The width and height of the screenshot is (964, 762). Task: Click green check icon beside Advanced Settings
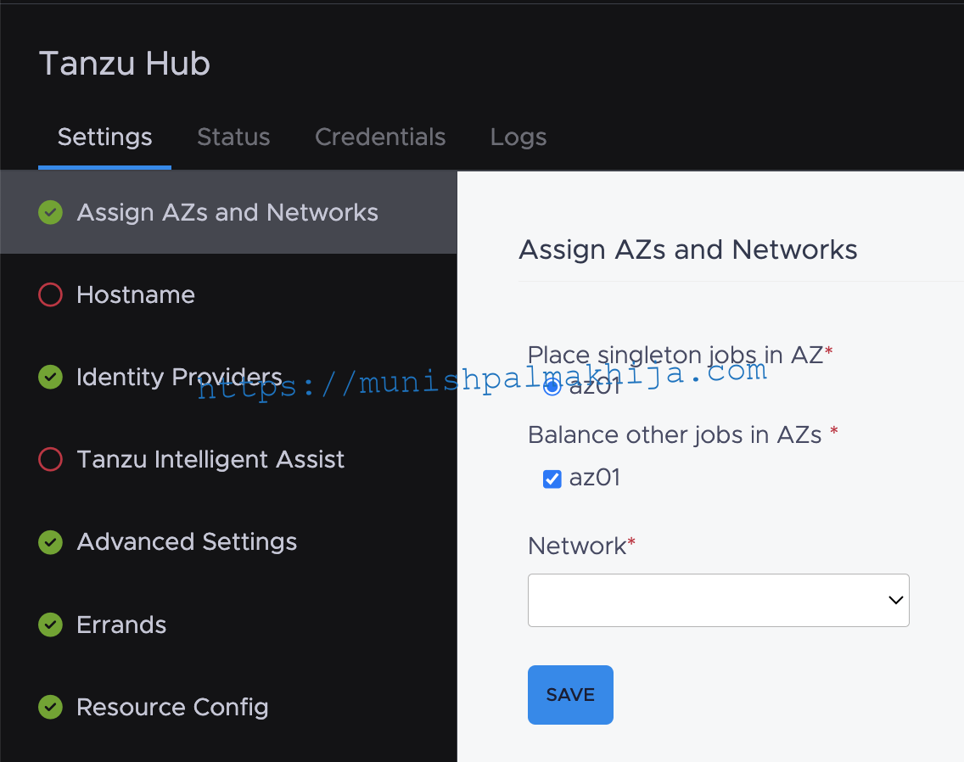click(x=50, y=542)
